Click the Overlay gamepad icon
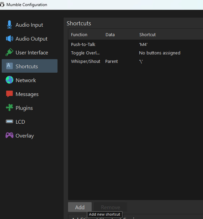This screenshot has height=219, width=203. 9,135
